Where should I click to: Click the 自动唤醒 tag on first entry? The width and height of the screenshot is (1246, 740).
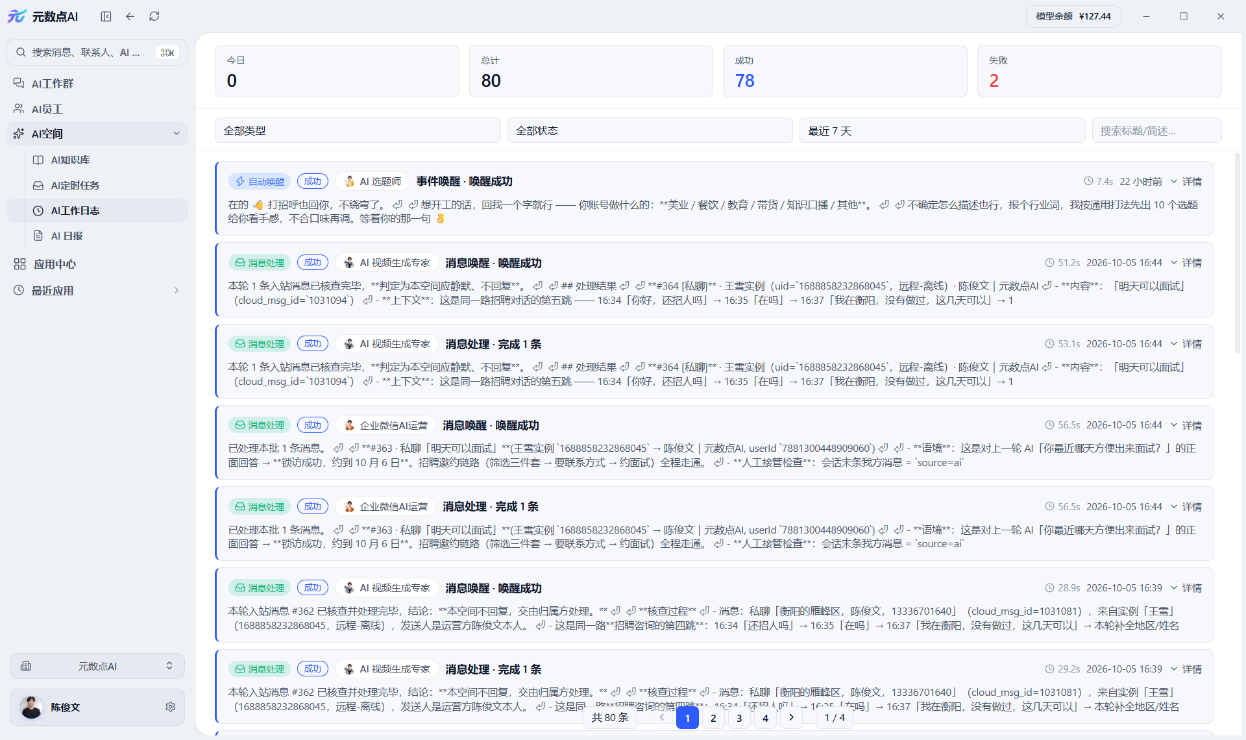click(260, 182)
